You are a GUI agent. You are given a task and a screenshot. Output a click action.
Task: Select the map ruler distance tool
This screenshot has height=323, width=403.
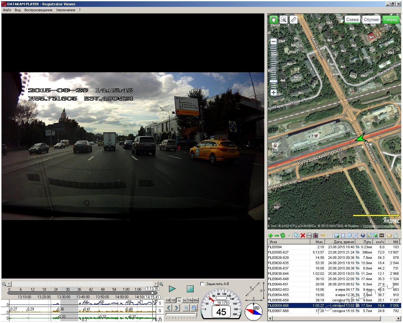pyautogui.click(x=293, y=19)
